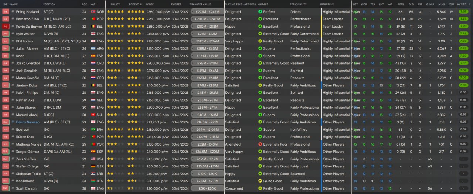Toggle sort arrow on AV RAT column
The height and width of the screenshot is (194, 473).
pos(469,4)
